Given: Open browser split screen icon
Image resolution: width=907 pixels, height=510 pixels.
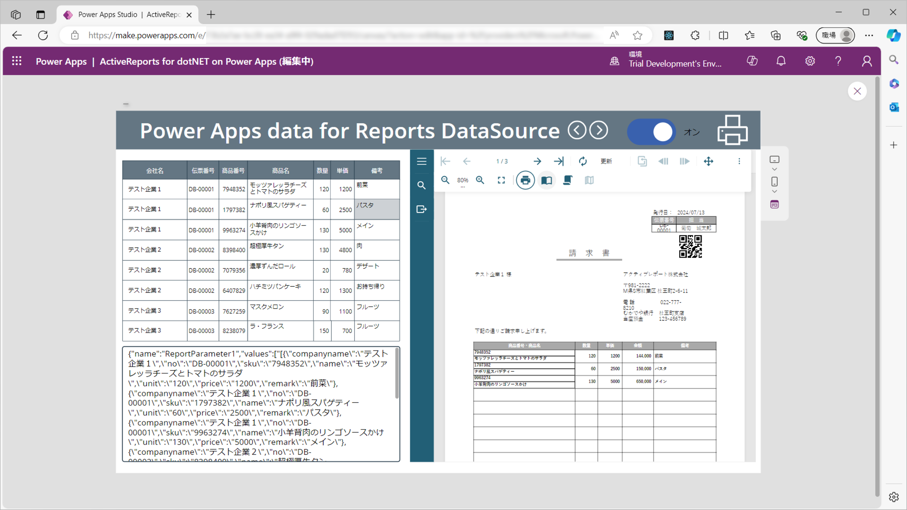Looking at the screenshot, I should click(723, 35).
